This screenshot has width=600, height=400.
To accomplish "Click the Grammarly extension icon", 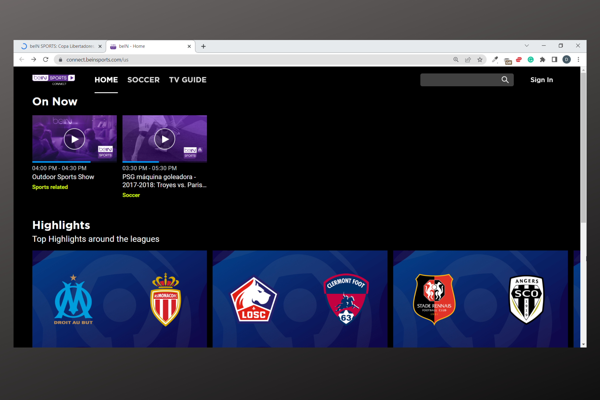I will point(531,59).
